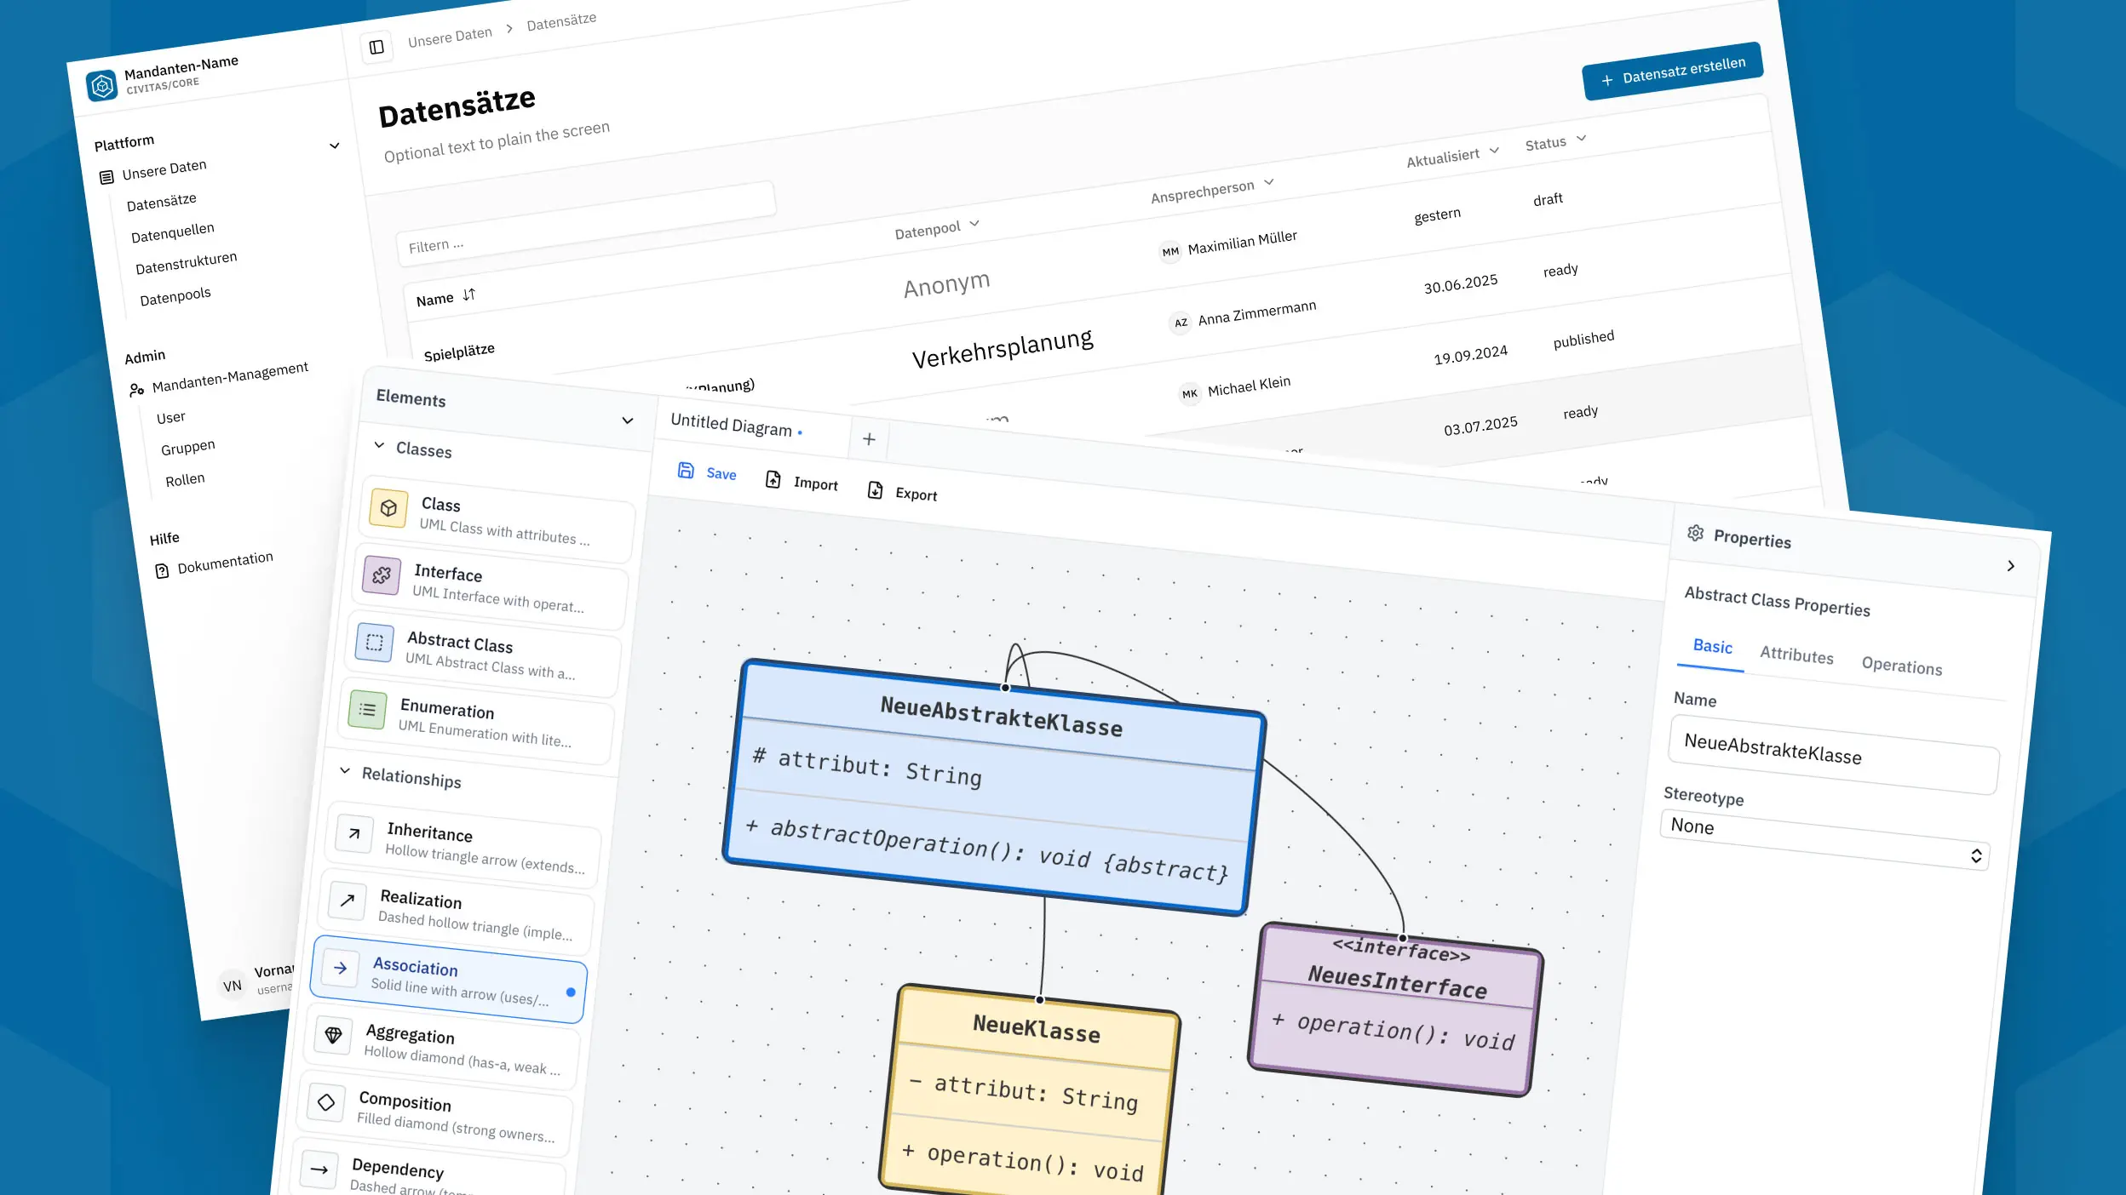Open the Stereotype None dropdown
Screen dimensions: 2126x1195
coord(1825,839)
